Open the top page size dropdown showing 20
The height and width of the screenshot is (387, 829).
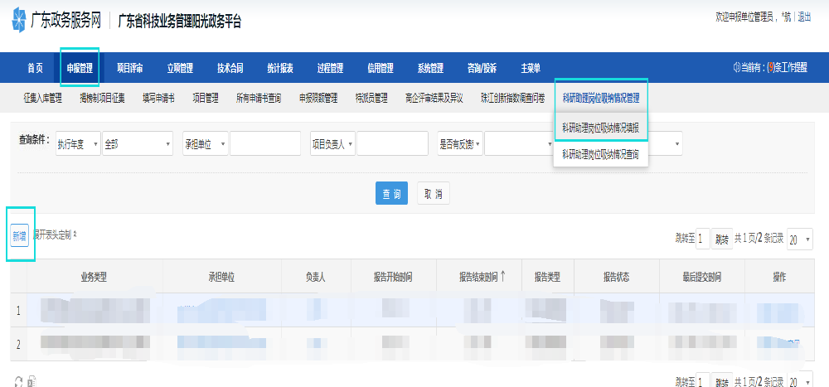pyautogui.click(x=799, y=239)
